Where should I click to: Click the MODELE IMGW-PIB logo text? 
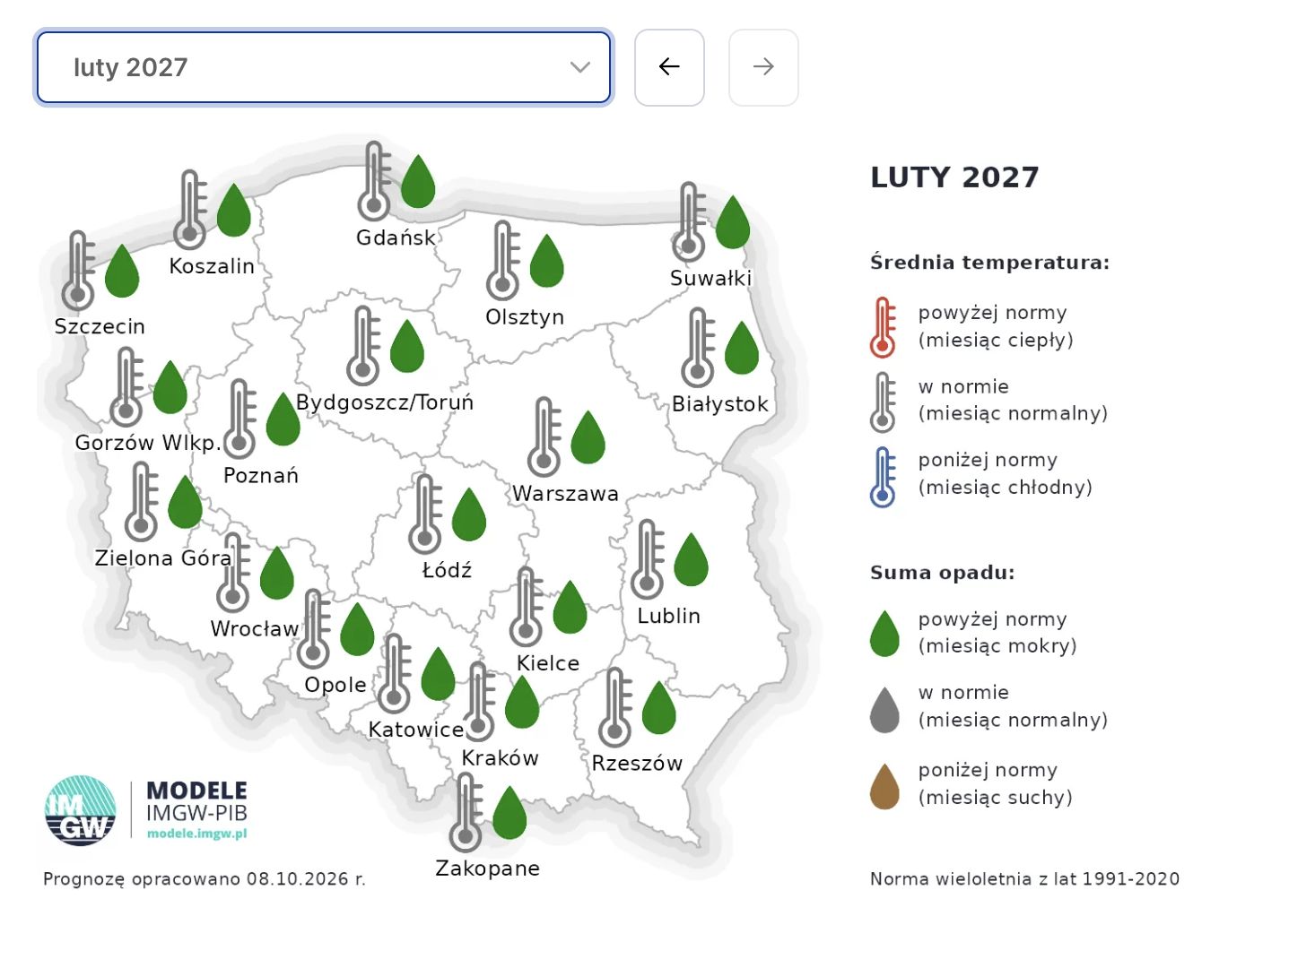(196, 801)
